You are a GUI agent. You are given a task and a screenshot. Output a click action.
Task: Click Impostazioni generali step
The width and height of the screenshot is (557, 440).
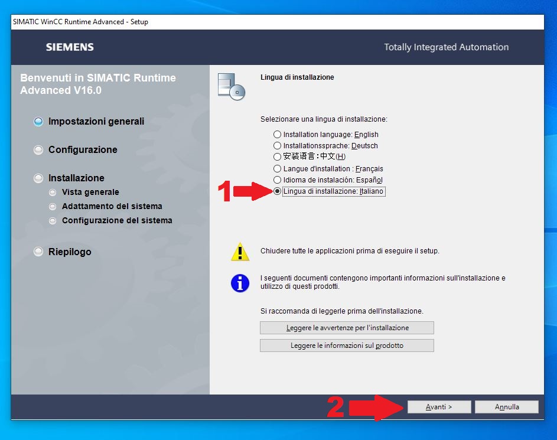96,122
